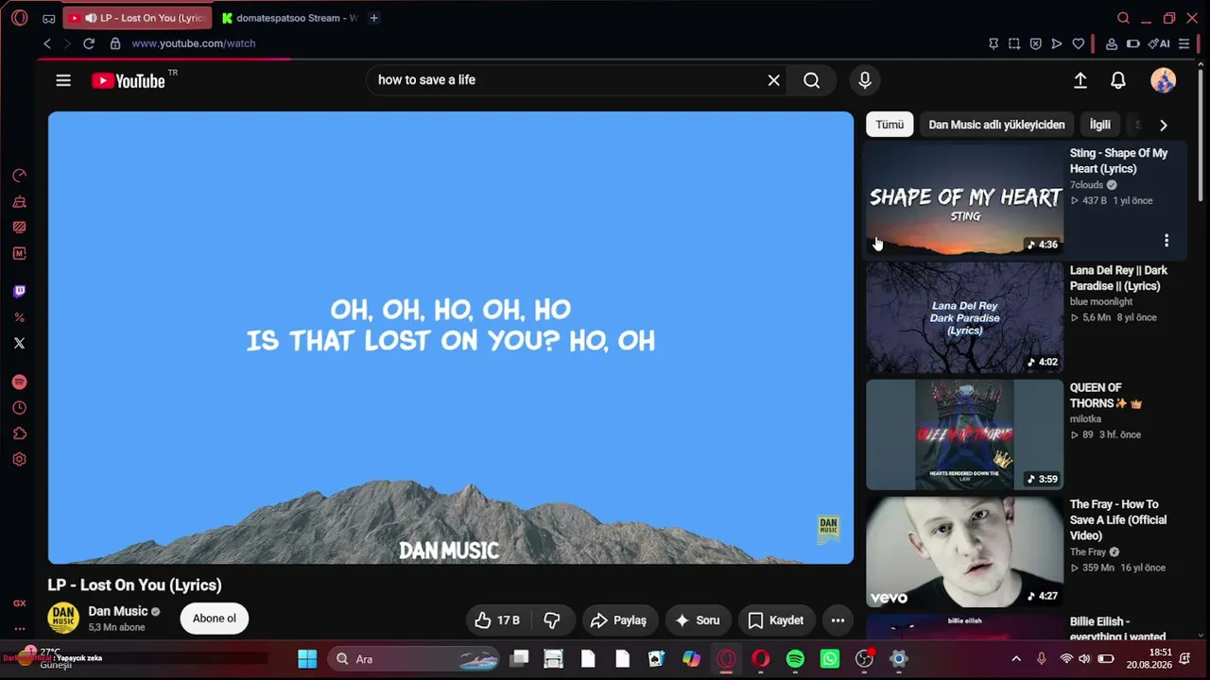Open the Twitch sidebar panel
The image size is (1210, 680).
(19, 292)
